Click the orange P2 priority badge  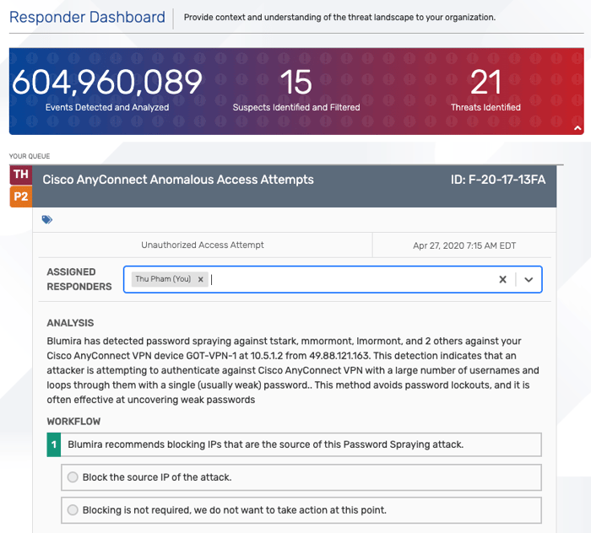[21, 197]
